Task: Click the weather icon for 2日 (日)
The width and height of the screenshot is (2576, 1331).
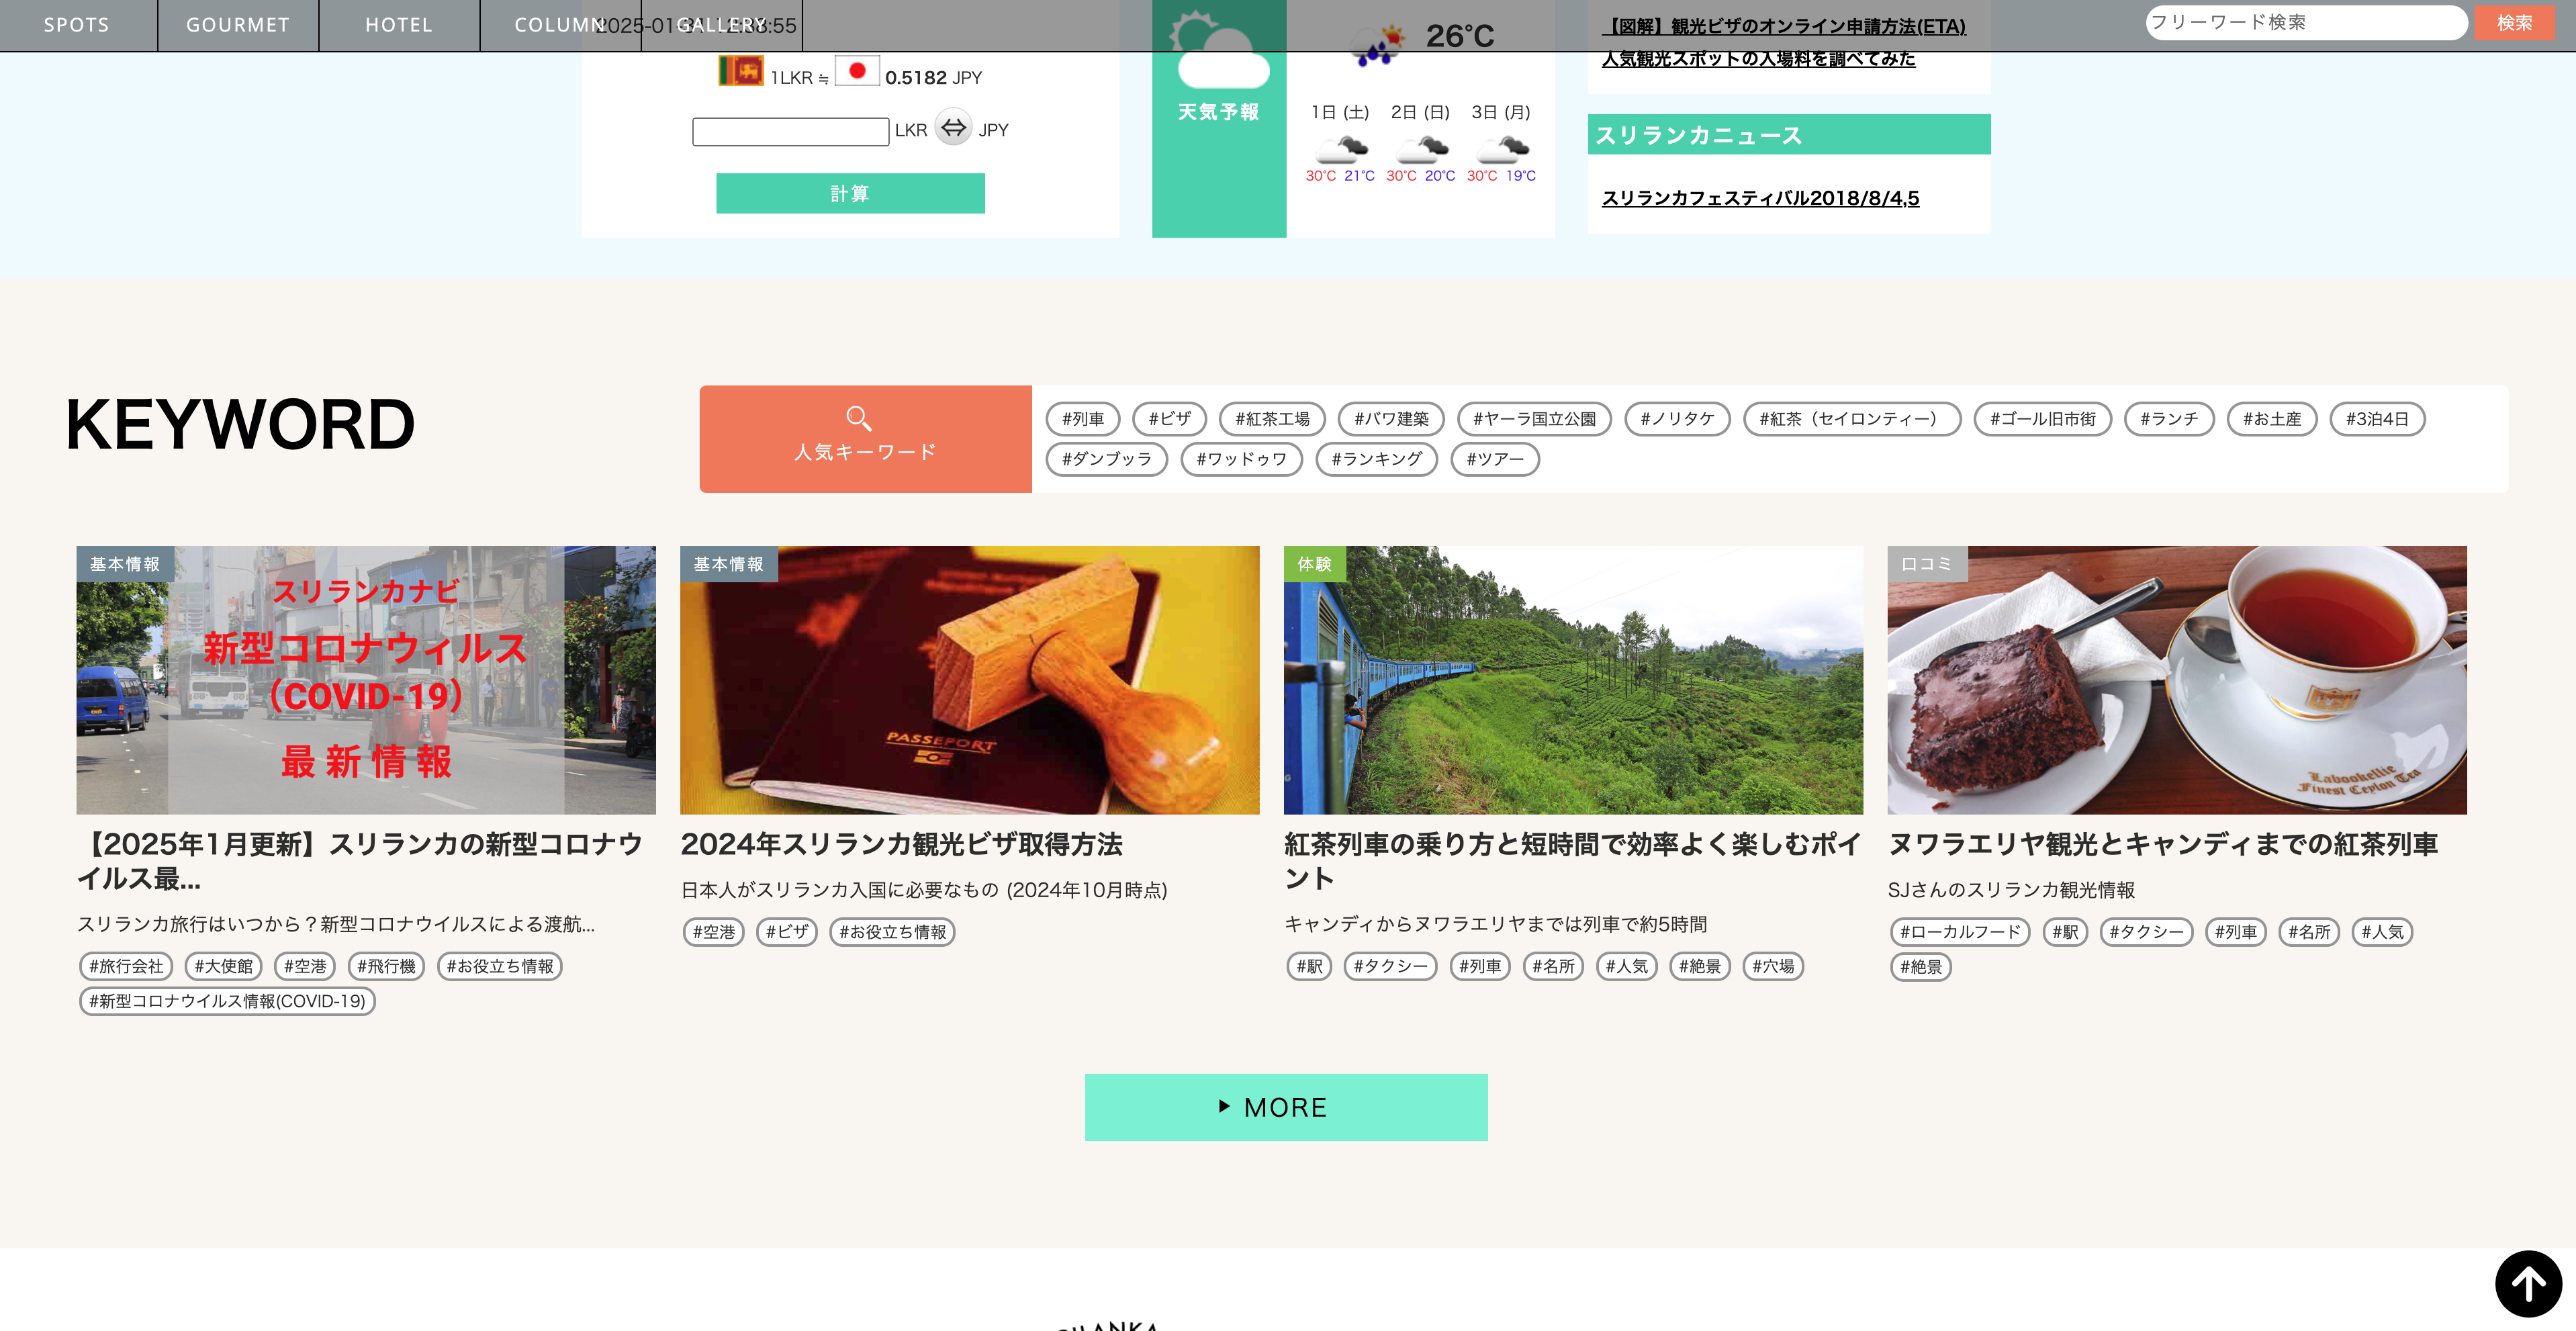Action: pyautogui.click(x=1421, y=149)
